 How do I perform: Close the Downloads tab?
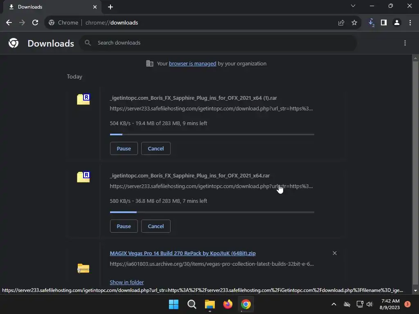(x=95, y=7)
